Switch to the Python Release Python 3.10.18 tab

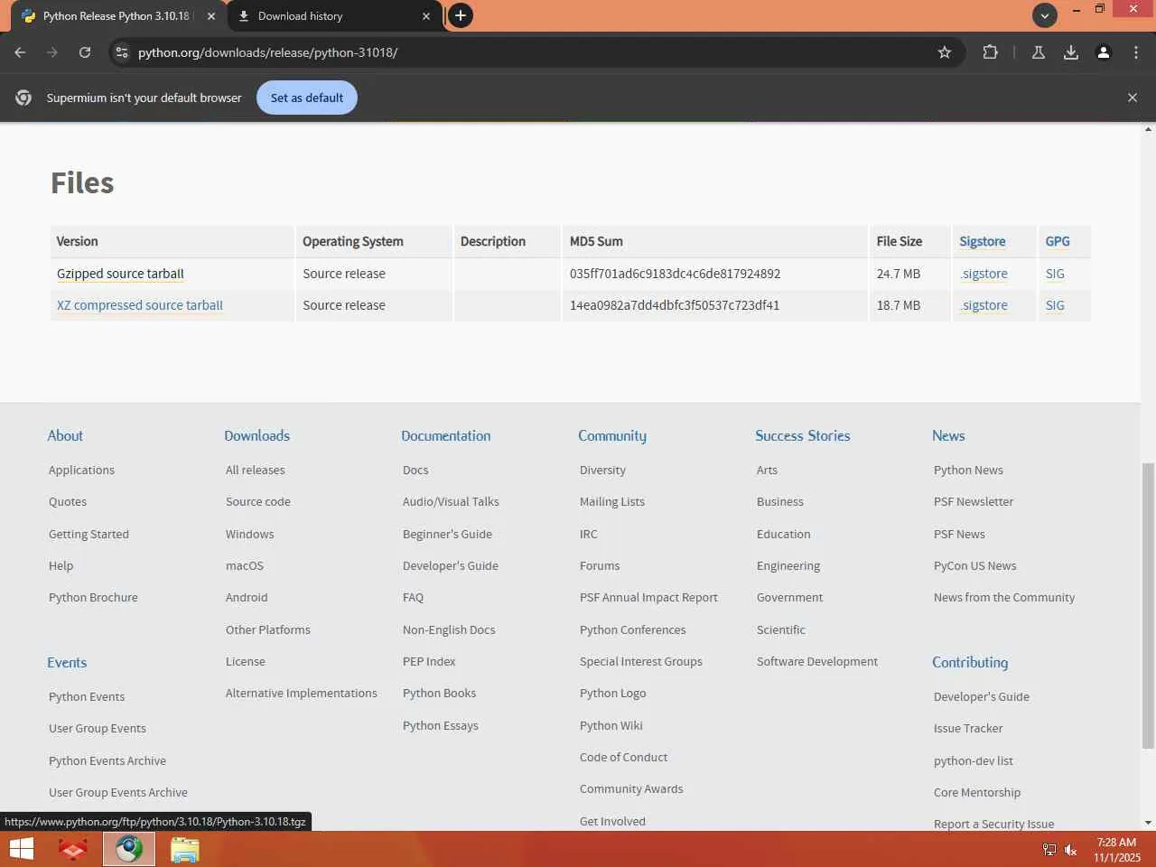pyautogui.click(x=118, y=16)
